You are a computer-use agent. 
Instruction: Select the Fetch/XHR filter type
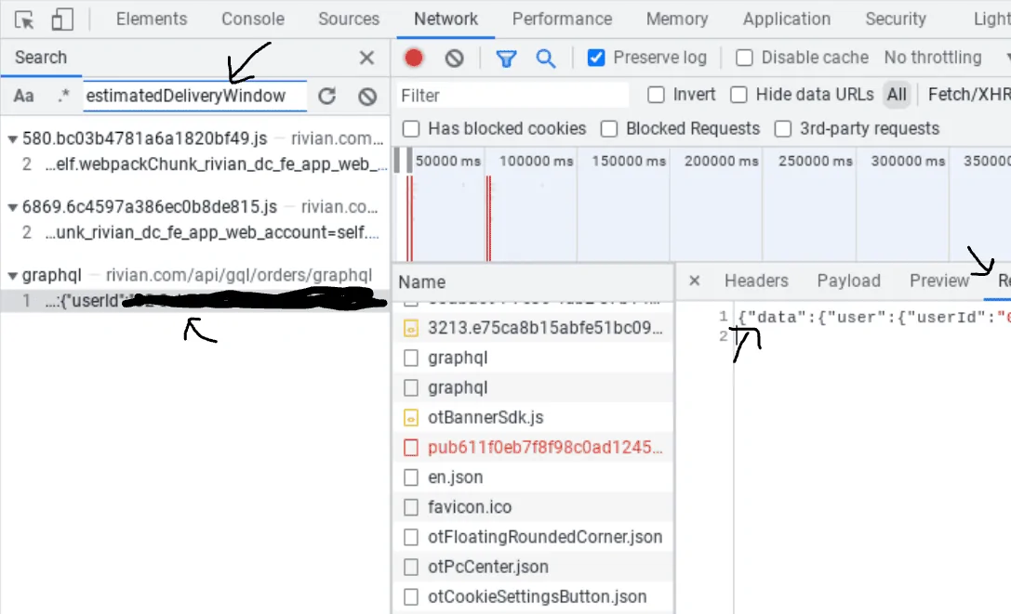tap(968, 95)
